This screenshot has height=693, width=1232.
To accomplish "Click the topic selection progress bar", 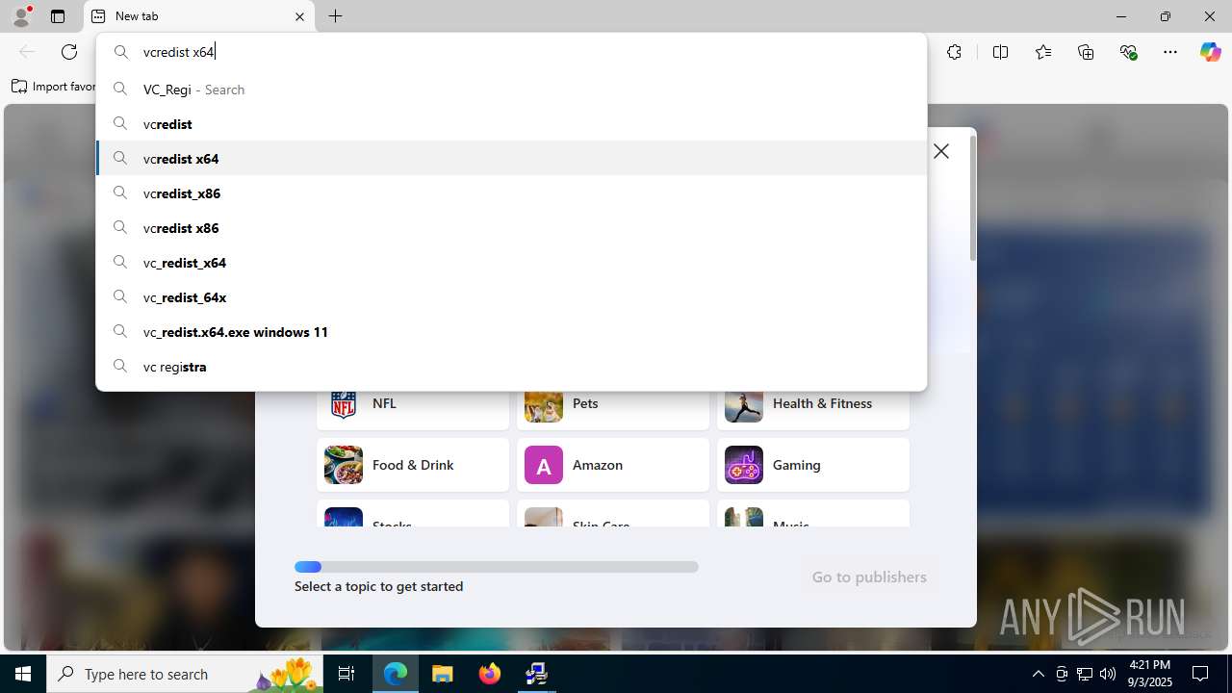I will (497, 567).
